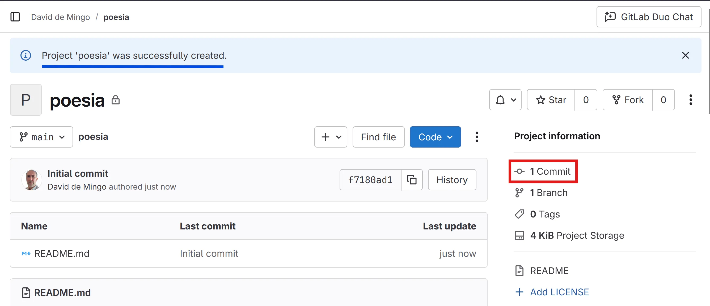Expand the main branch selector

coord(41,137)
